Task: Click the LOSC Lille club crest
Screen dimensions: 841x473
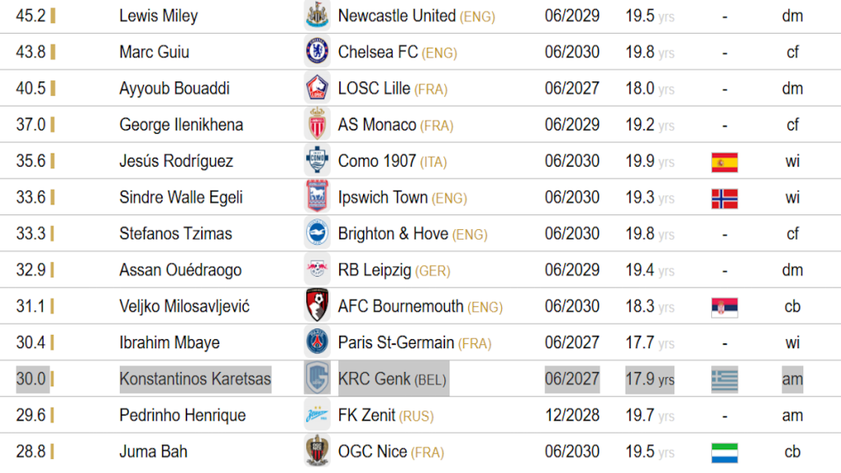Action: click(x=317, y=88)
